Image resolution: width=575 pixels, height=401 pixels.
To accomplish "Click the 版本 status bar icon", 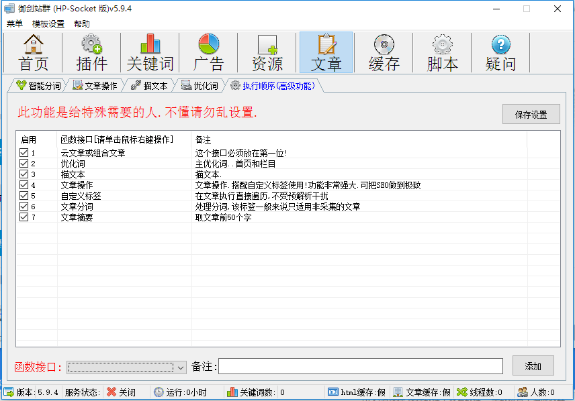I will pyautogui.click(x=9, y=392).
